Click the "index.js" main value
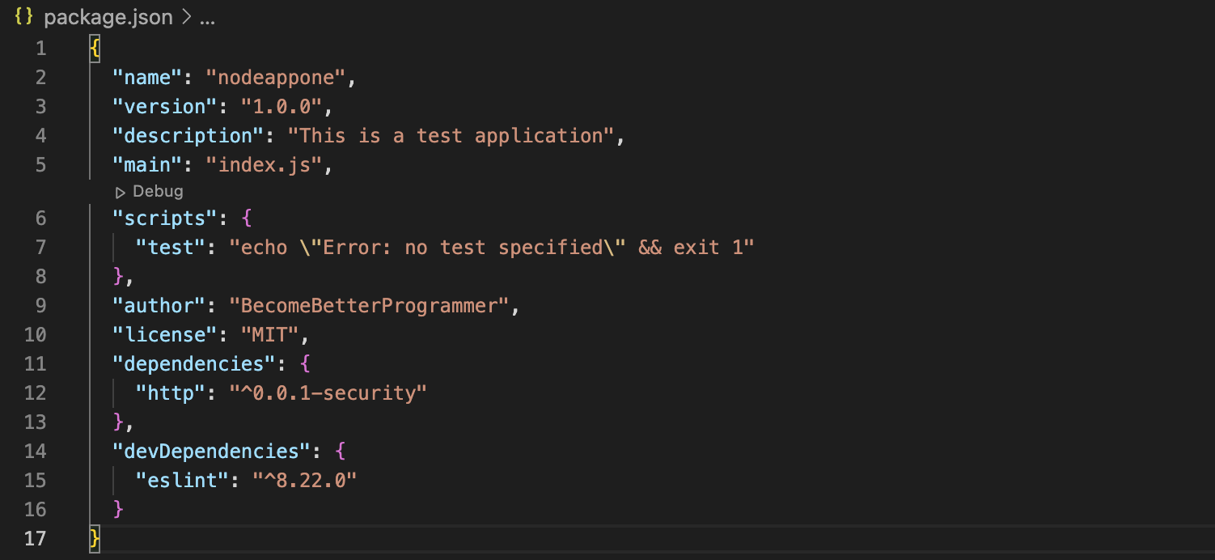 pos(265,165)
